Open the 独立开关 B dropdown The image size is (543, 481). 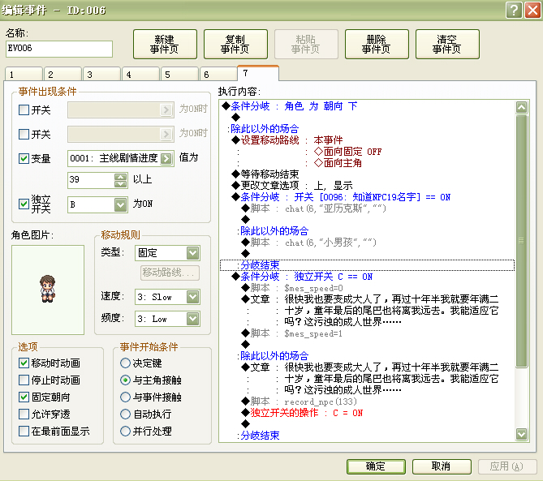click(120, 204)
